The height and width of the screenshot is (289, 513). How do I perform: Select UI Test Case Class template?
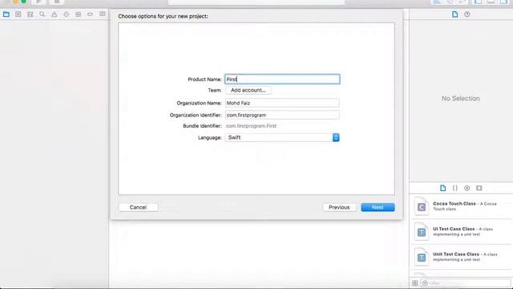(x=462, y=232)
